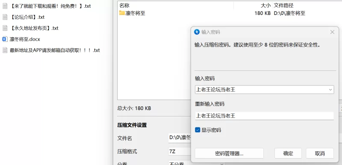
Task: Uncheck the 显示密码 checkbox
Action: (x=198, y=130)
